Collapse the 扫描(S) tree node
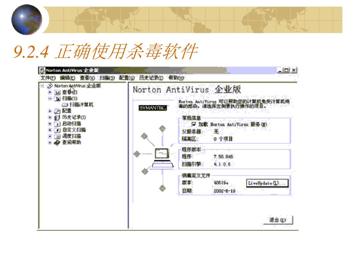The height and width of the screenshot is (268, 358). point(50,99)
